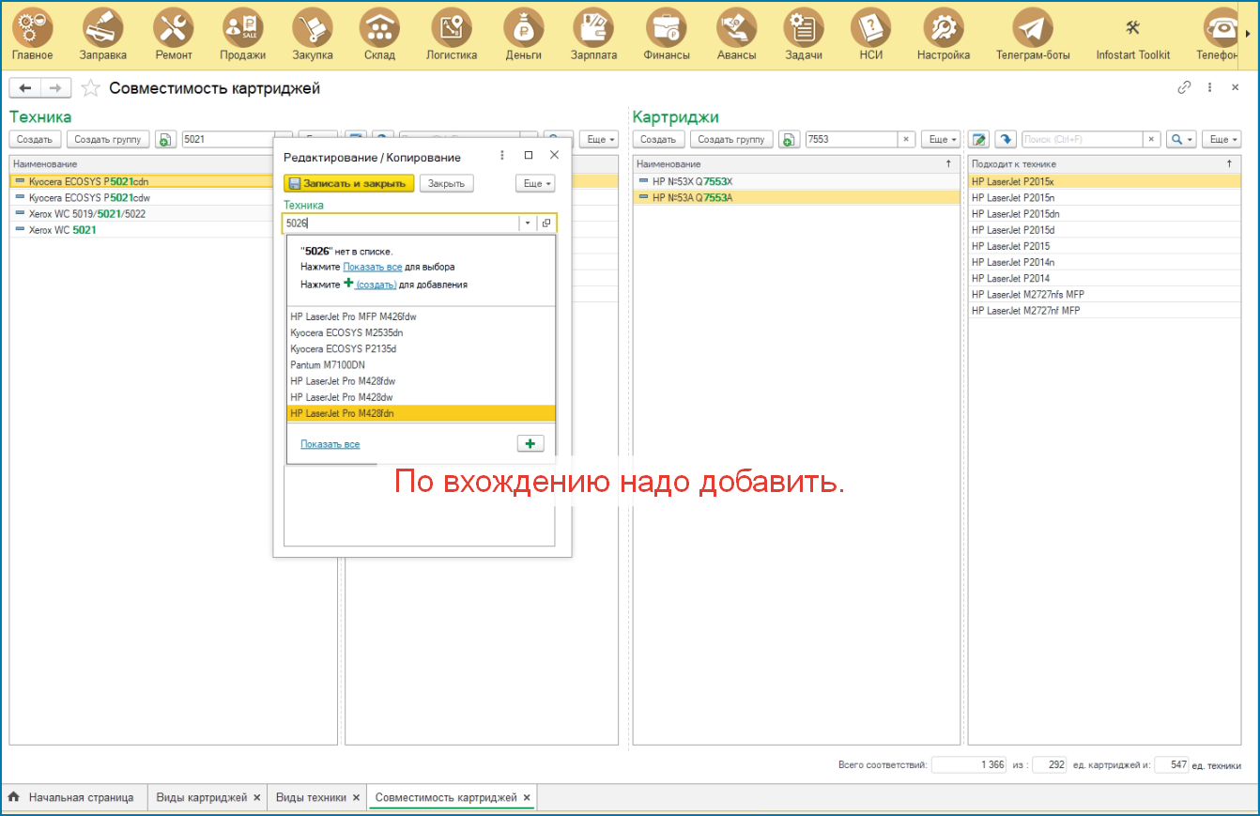Sort by the Подходит к технике column header
The height and width of the screenshot is (816, 1260).
pos(1104,163)
